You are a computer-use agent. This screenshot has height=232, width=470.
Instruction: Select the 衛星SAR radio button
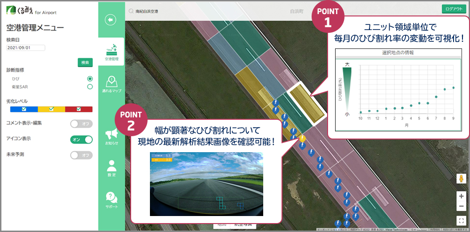pyautogui.click(x=90, y=86)
